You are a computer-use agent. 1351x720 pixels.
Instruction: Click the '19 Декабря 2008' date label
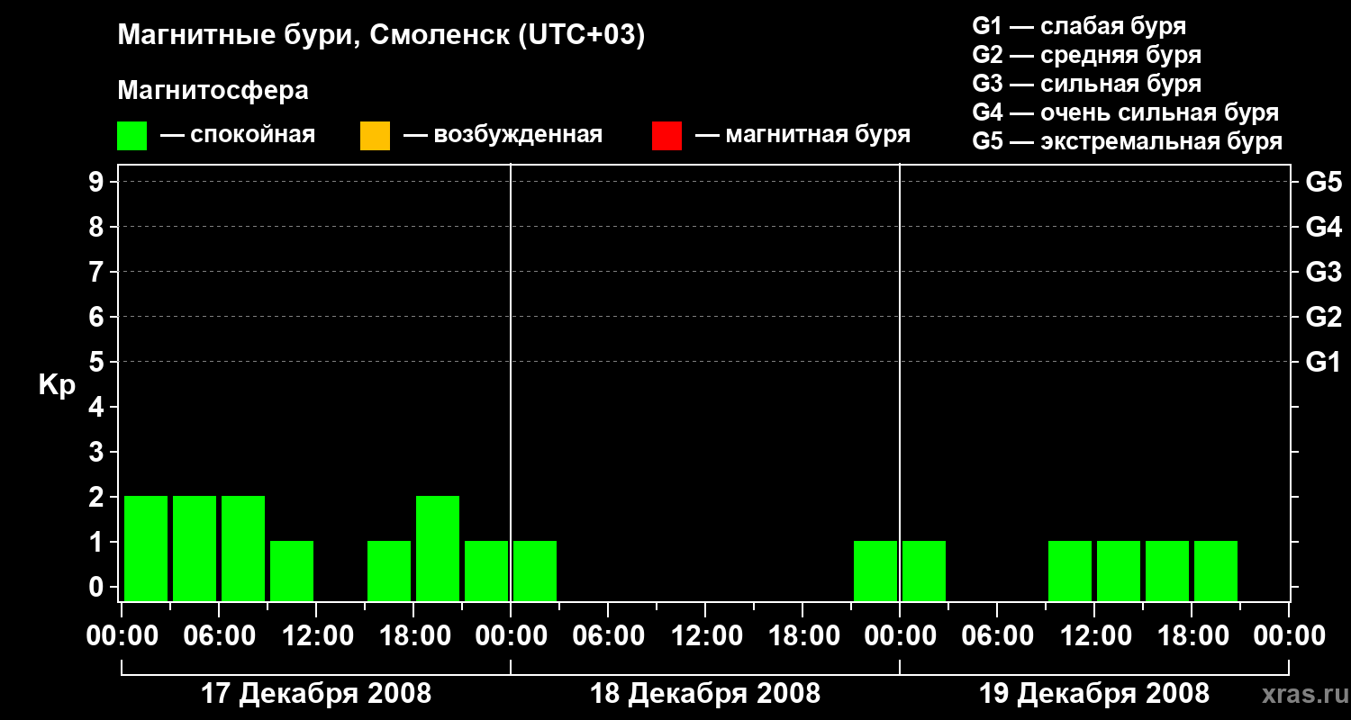(x=1094, y=694)
